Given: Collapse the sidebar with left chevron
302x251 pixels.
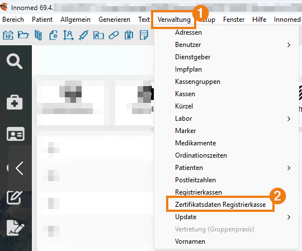Looking at the screenshot, I should click(x=20, y=168).
